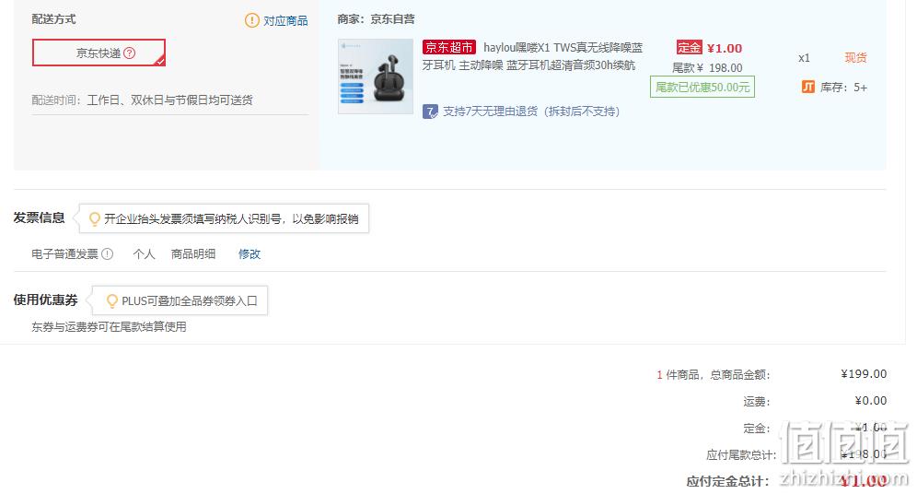Screen dimensions: 917x494
Task: Click the question mark icon beside 京东快递
Action: [130, 53]
